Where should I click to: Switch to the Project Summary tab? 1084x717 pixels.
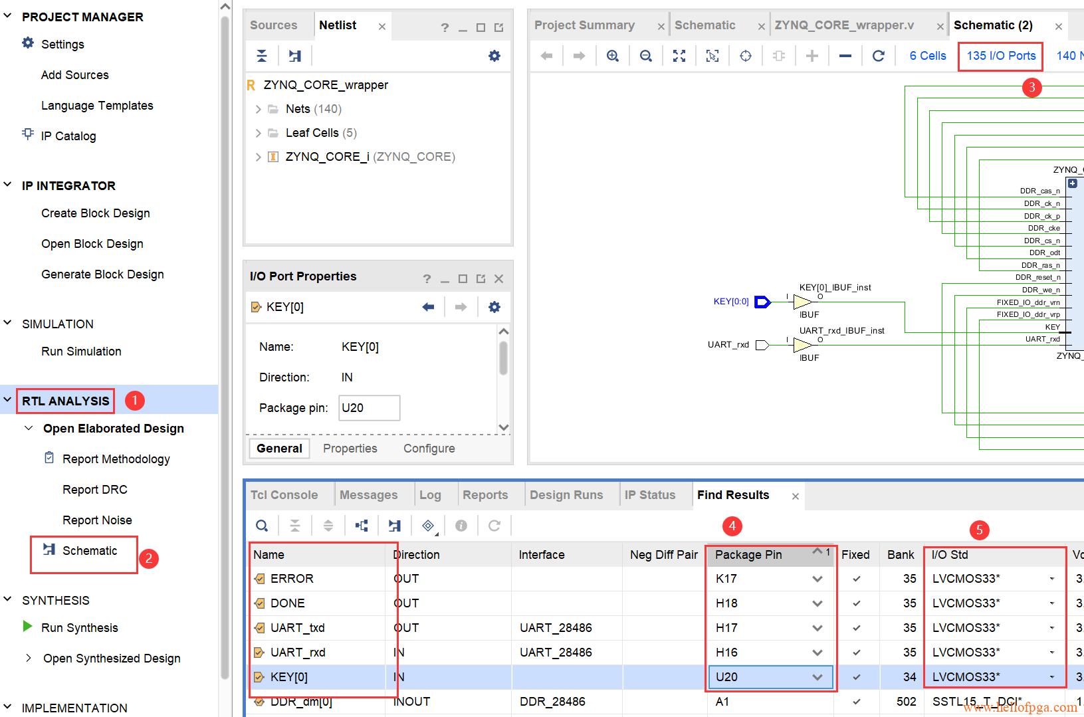(584, 25)
